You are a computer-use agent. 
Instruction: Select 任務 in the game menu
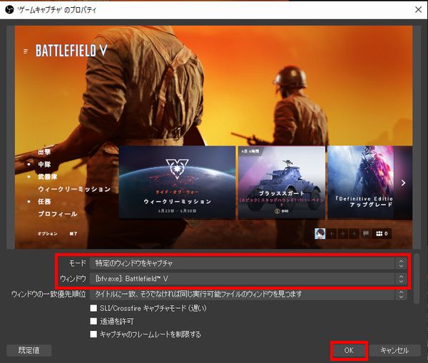coord(44,202)
